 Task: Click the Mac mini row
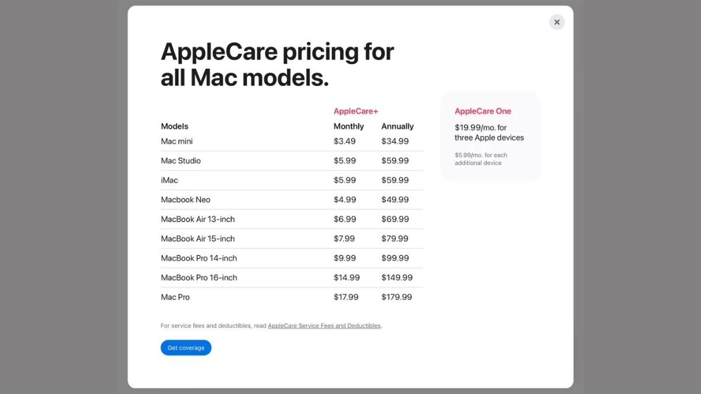[x=176, y=141]
